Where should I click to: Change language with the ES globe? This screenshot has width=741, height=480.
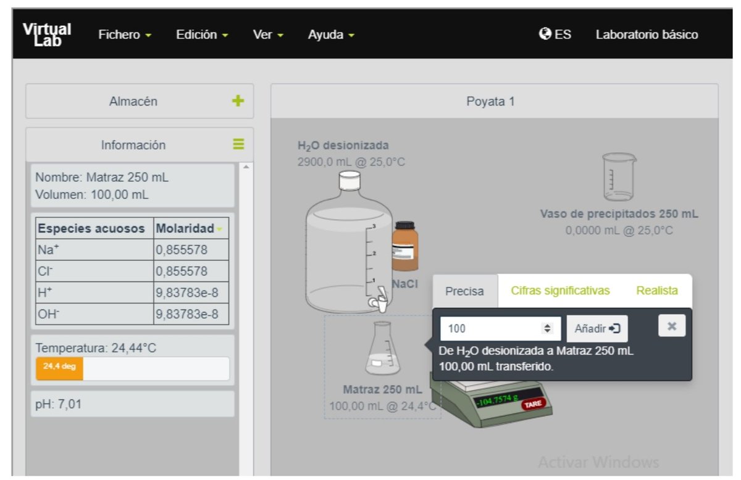[555, 35]
